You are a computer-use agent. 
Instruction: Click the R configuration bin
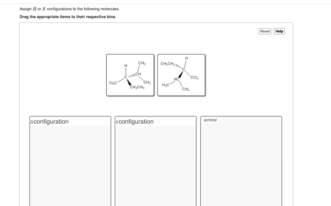[x=70, y=161]
